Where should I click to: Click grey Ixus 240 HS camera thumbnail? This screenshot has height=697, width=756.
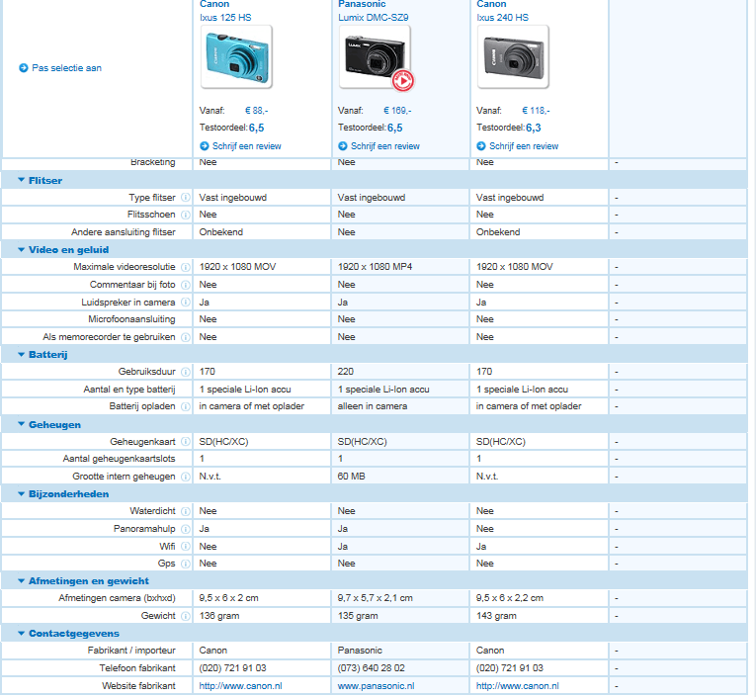[x=513, y=57]
